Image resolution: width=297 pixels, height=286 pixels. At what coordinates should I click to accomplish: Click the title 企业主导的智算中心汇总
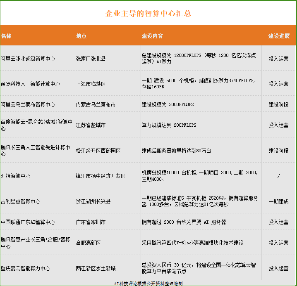tap(148, 14)
